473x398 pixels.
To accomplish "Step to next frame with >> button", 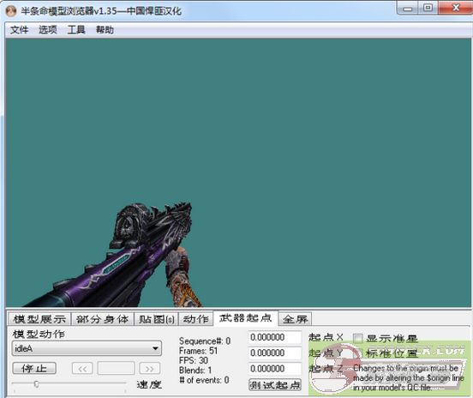I will point(150,368).
